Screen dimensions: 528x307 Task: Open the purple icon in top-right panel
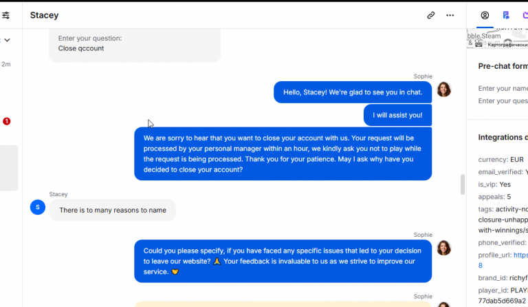coord(525,15)
